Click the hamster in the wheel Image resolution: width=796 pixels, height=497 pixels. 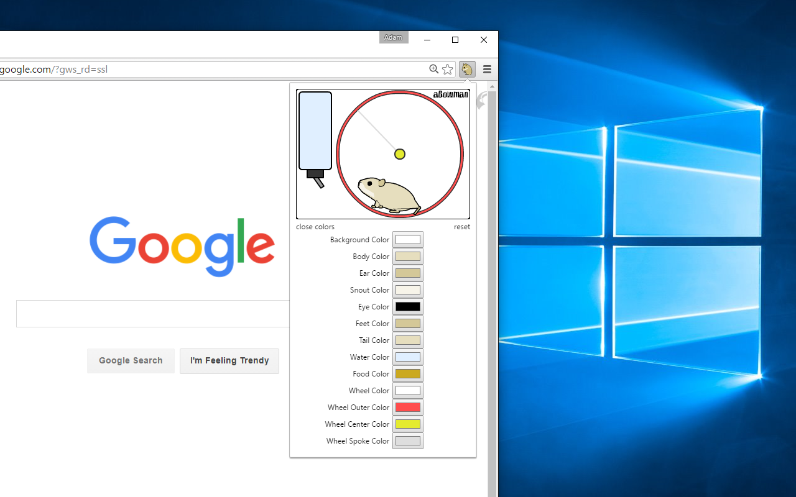[x=389, y=195]
